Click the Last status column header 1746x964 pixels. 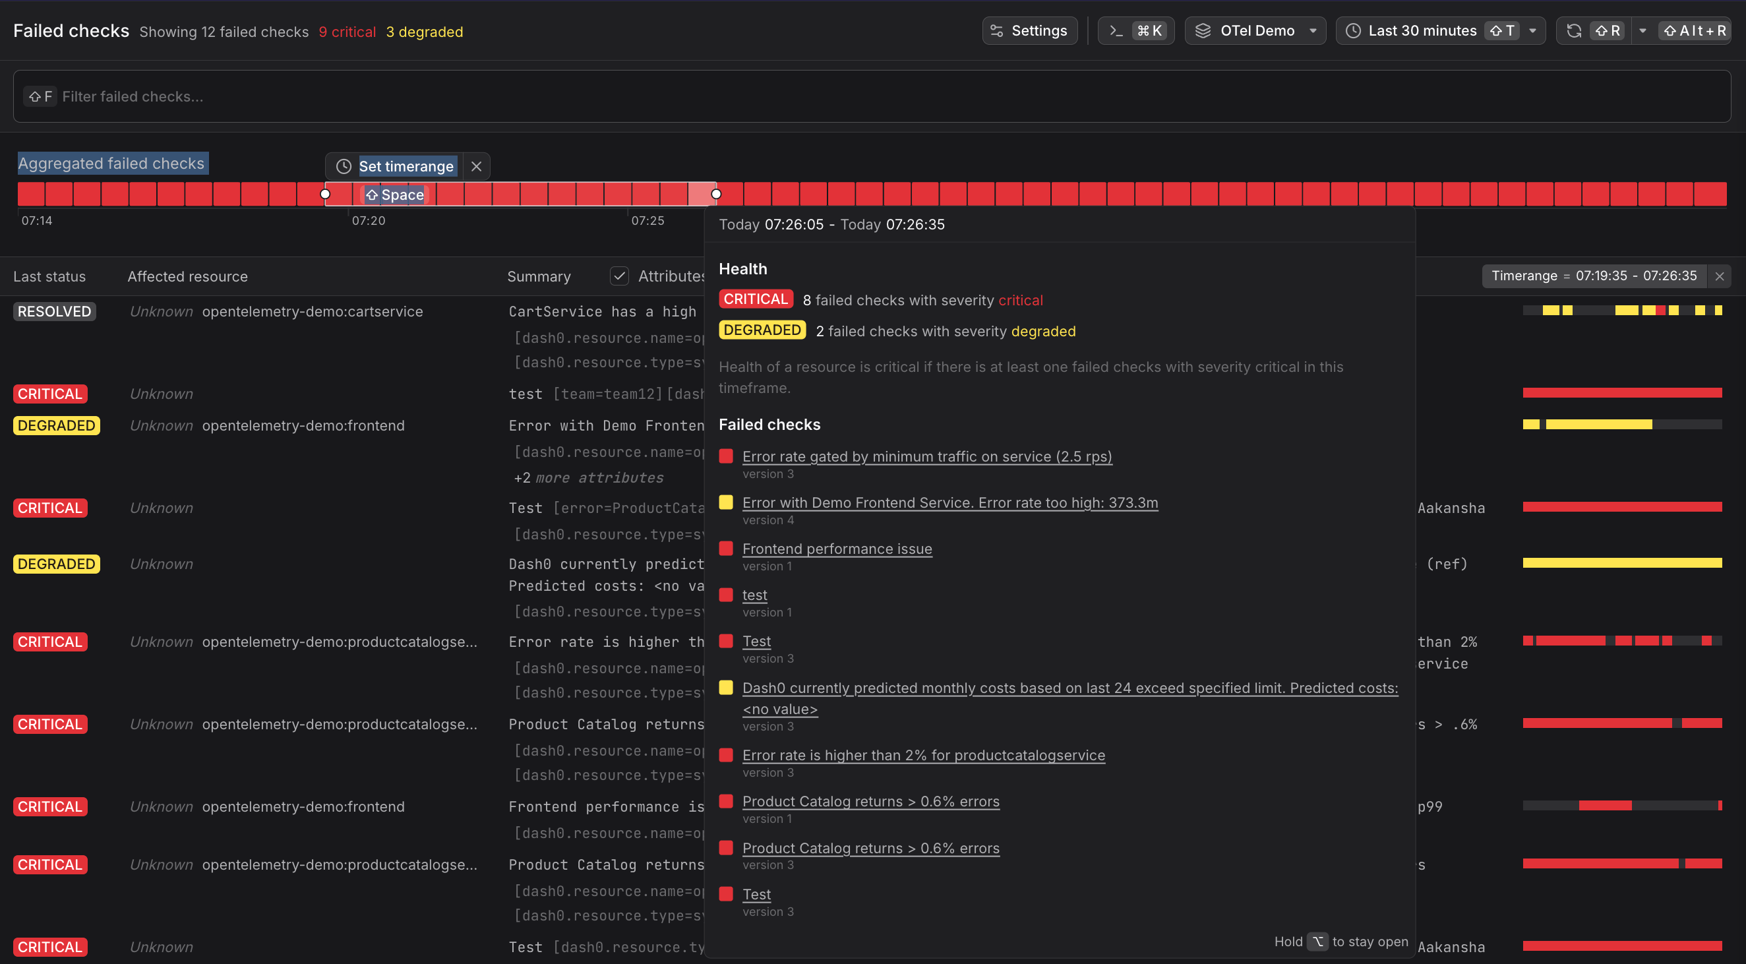pyautogui.click(x=49, y=276)
